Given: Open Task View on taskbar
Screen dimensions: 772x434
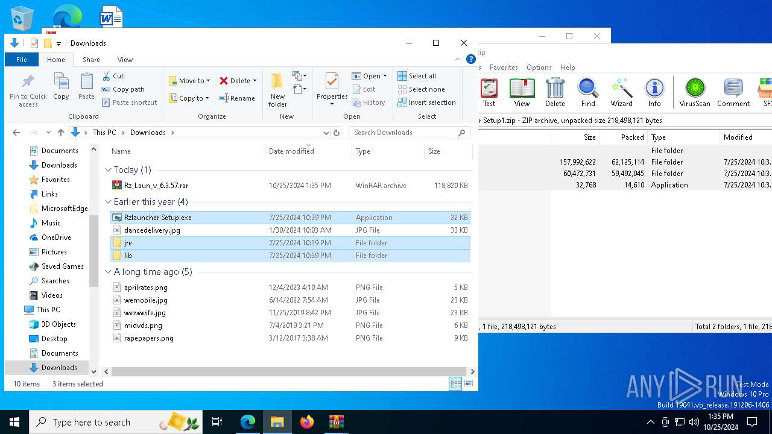Looking at the screenshot, I should pyautogui.click(x=218, y=422).
